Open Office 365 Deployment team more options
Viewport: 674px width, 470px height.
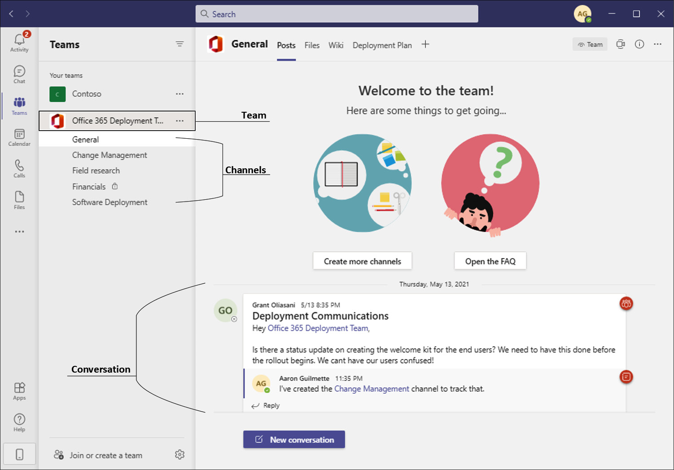click(x=179, y=121)
